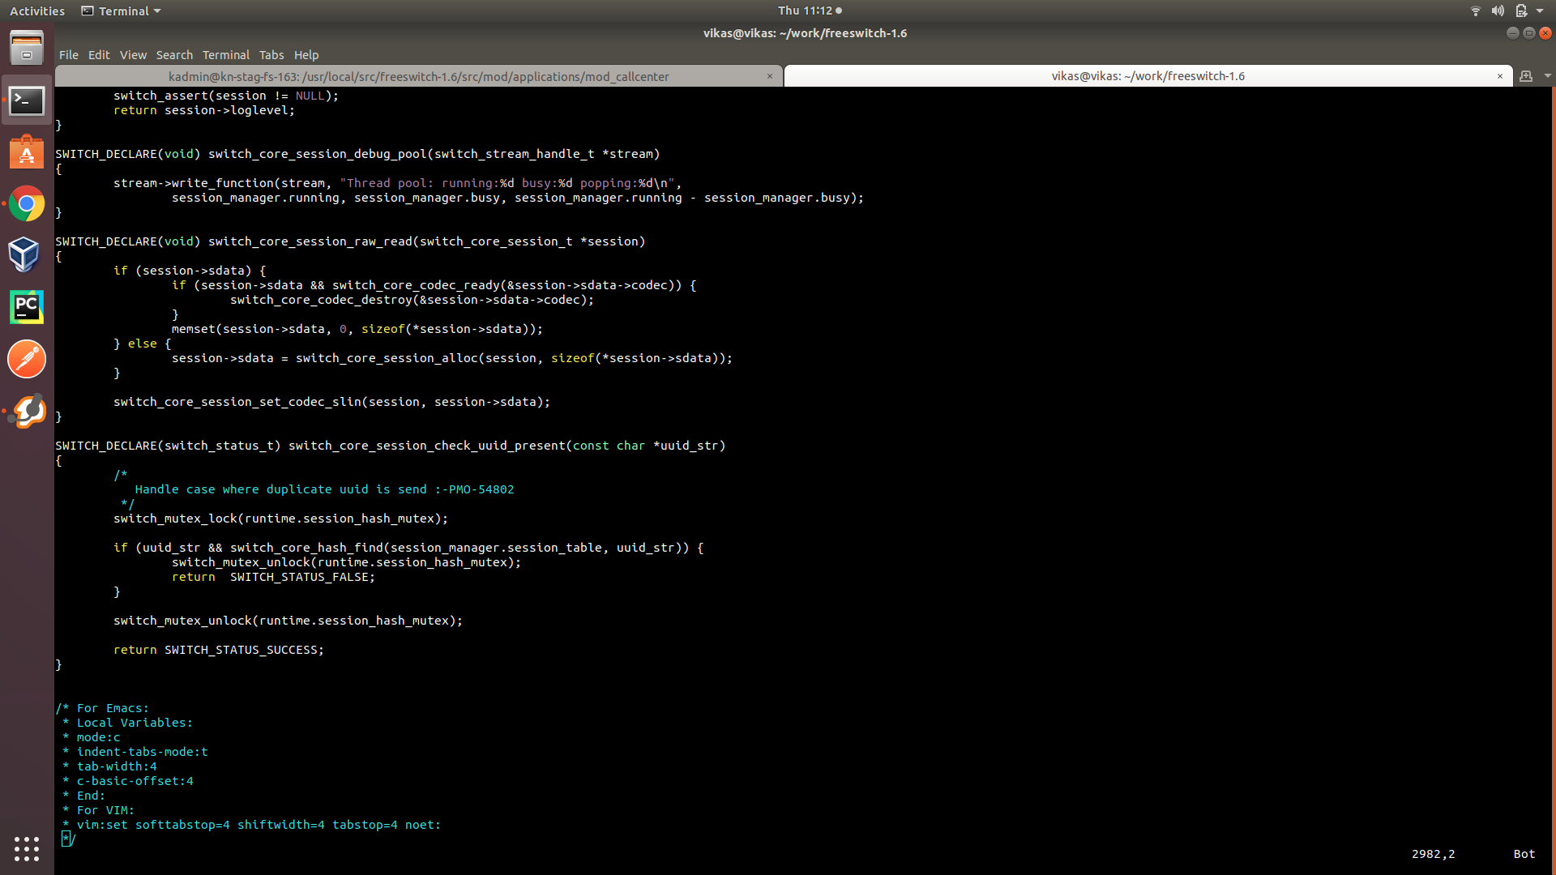Click Activities in the top bar

tap(37, 11)
